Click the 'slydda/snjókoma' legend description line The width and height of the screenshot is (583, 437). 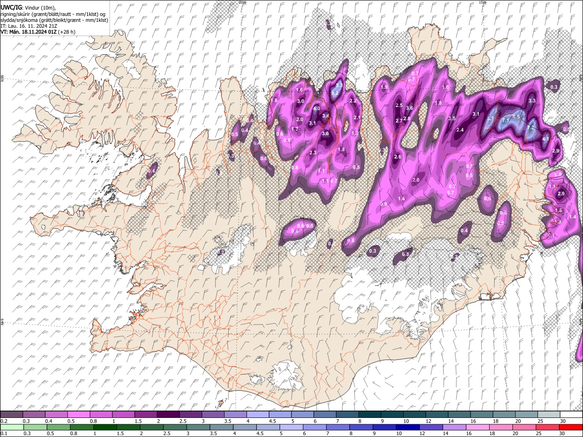[54, 20]
